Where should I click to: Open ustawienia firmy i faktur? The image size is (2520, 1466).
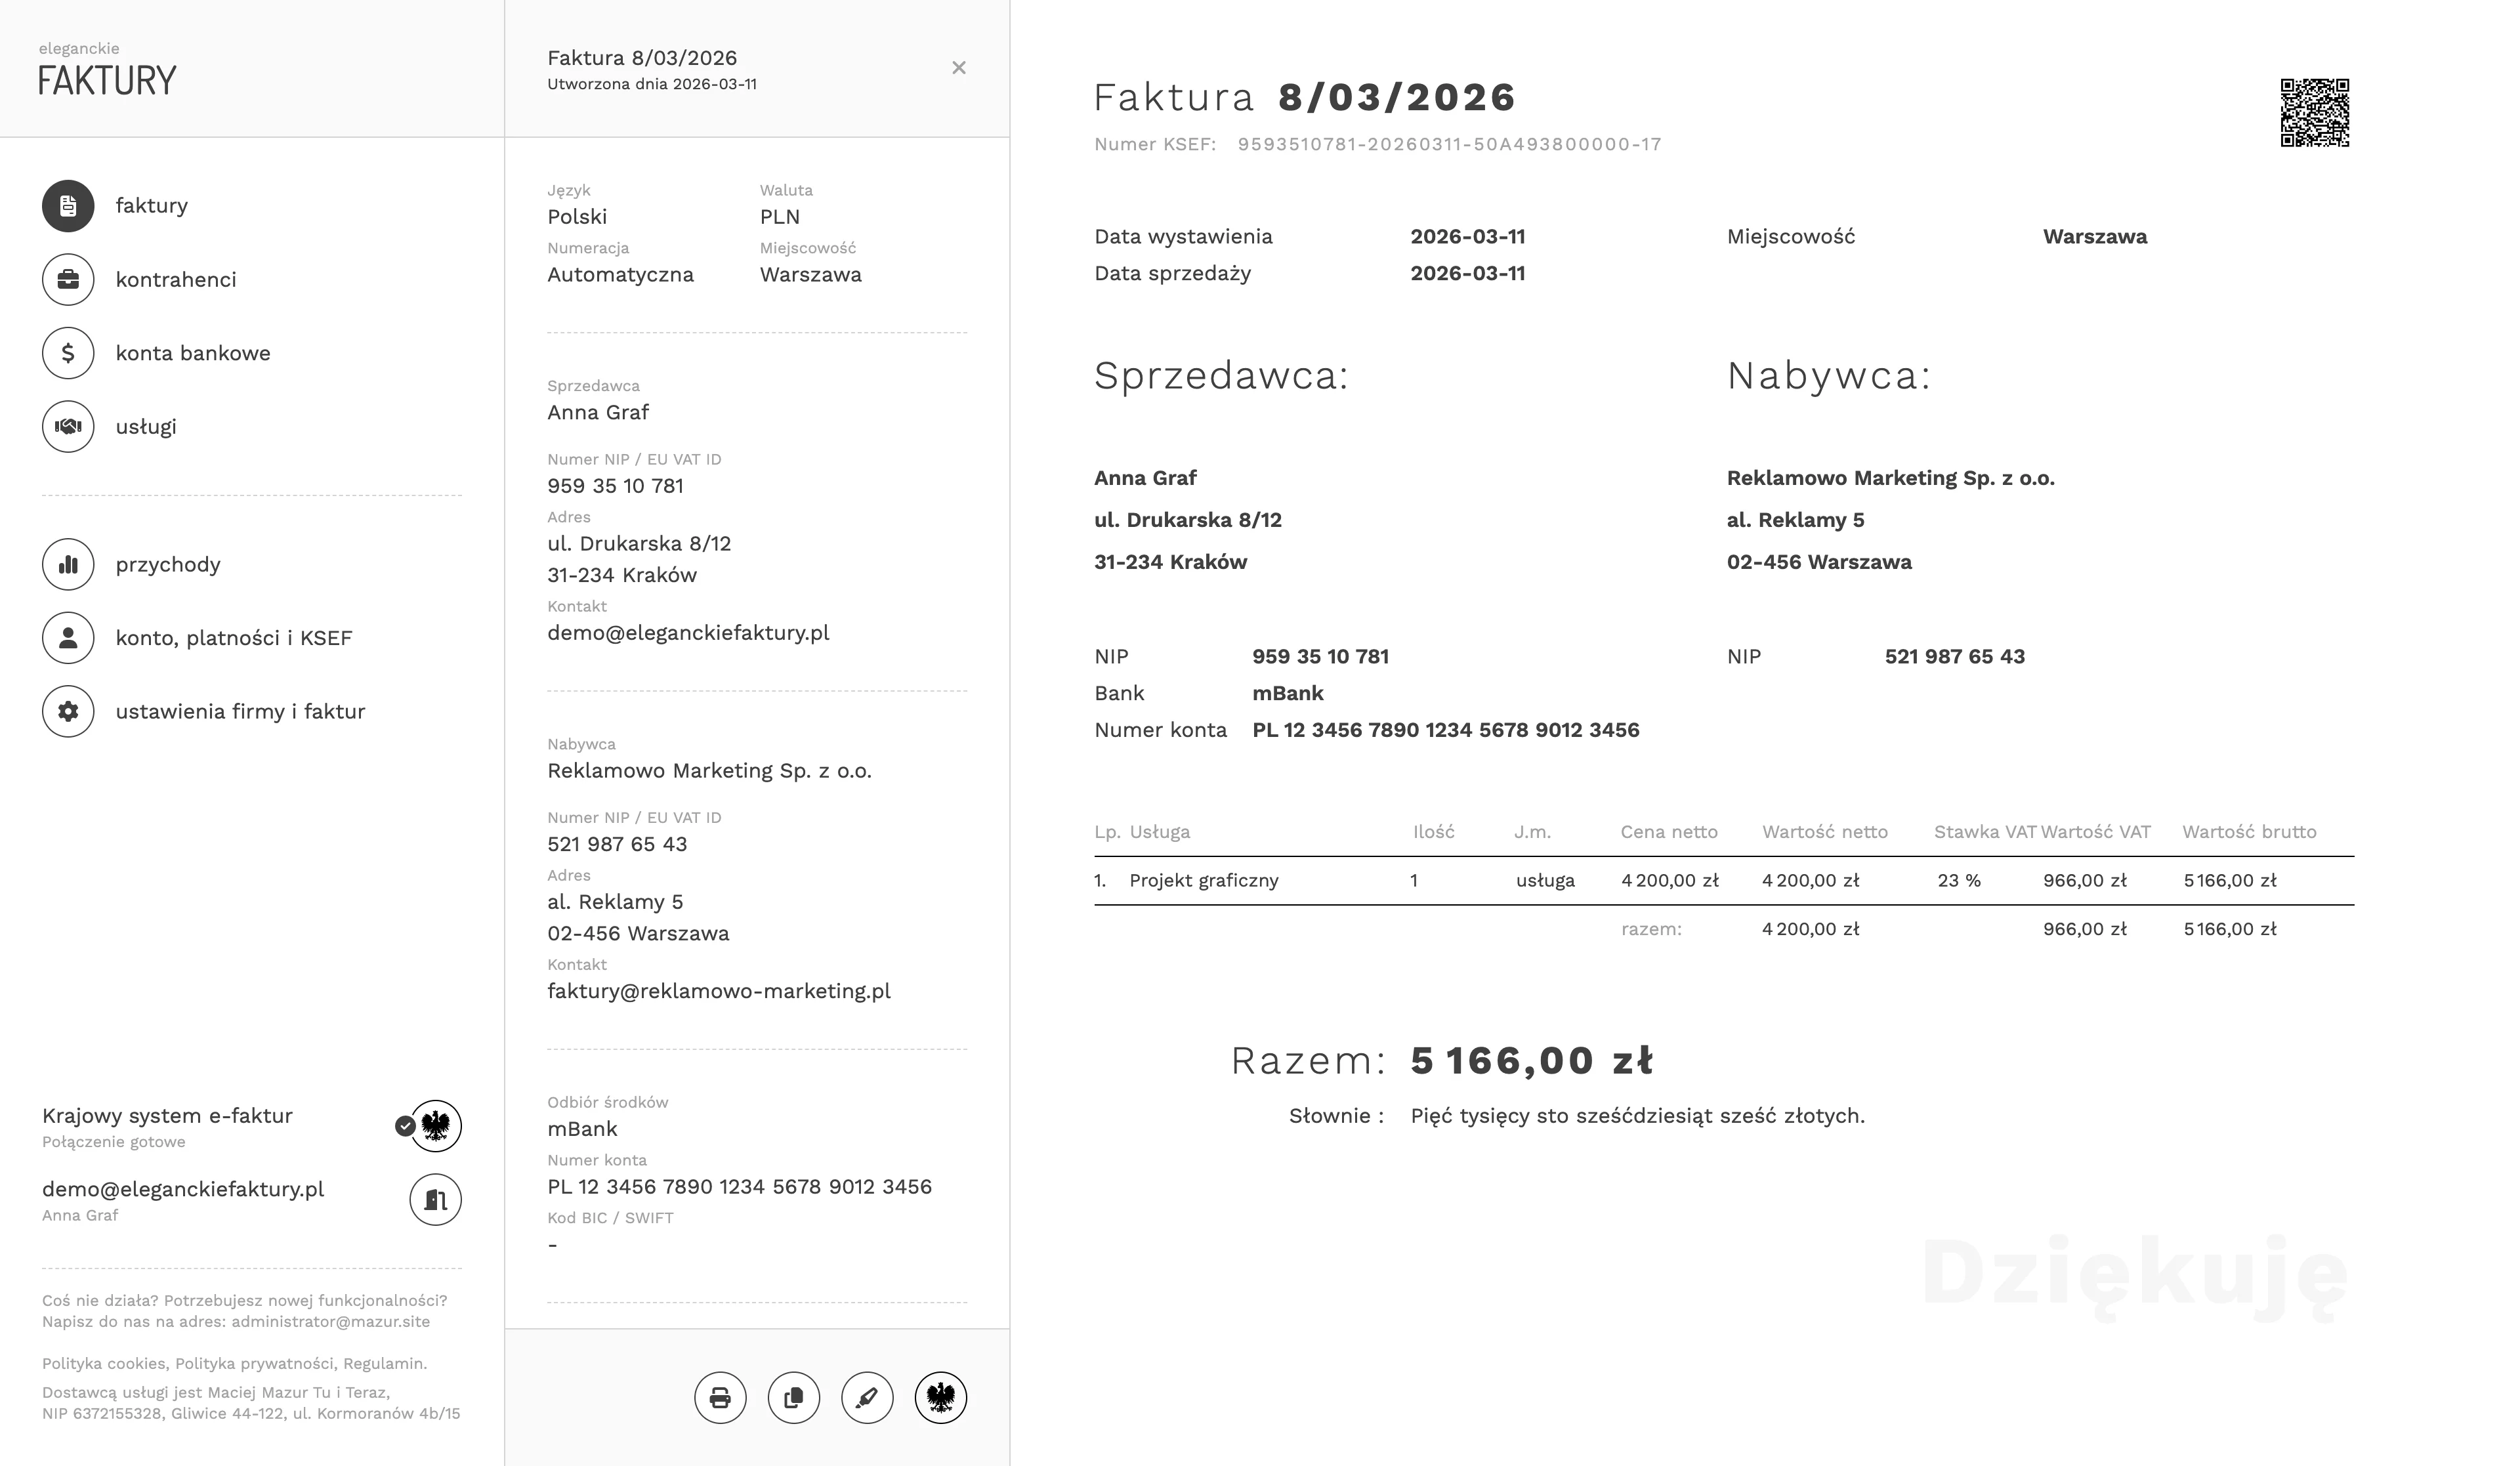pyautogui.click(x=240, y=711)
